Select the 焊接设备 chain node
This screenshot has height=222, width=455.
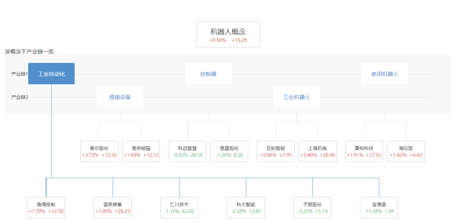pyautogui.click(x=120, y=97)
